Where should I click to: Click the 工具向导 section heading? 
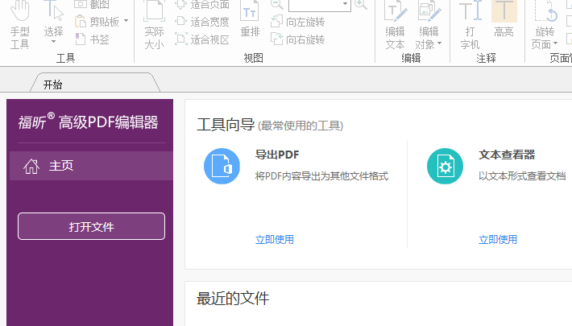coord(226,125)
